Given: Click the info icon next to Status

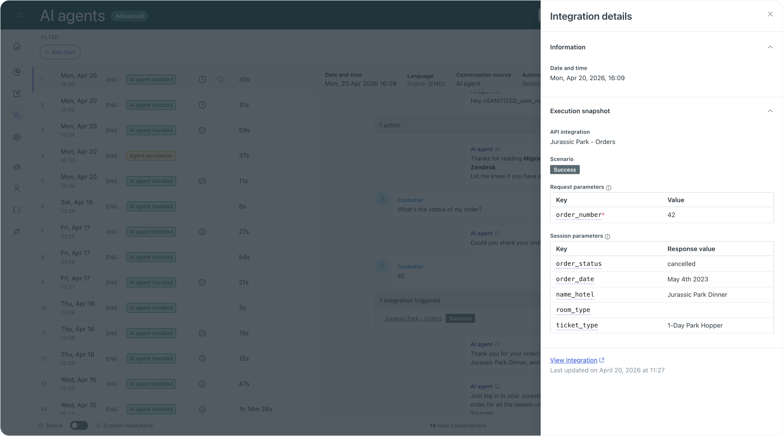Looking at the screenshot, I should pyautogui.click(x=41, y=426).
